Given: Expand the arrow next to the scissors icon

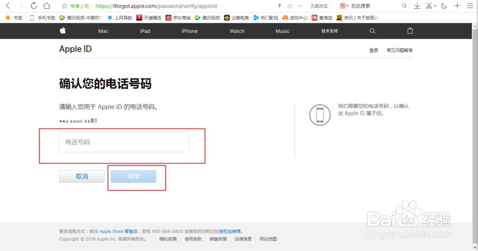Looking at the screenshot, I should coord(435,6).
